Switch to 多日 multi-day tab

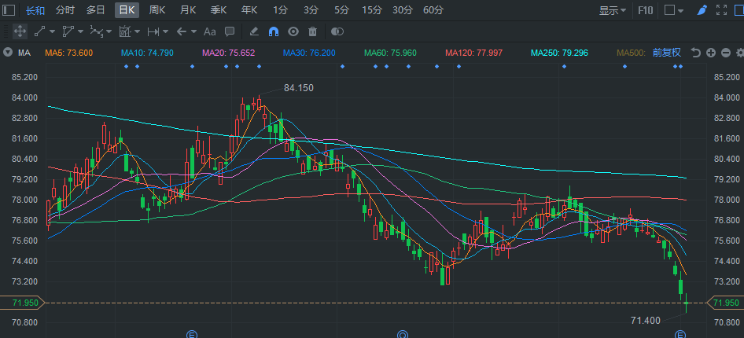(x=95, y=10)
